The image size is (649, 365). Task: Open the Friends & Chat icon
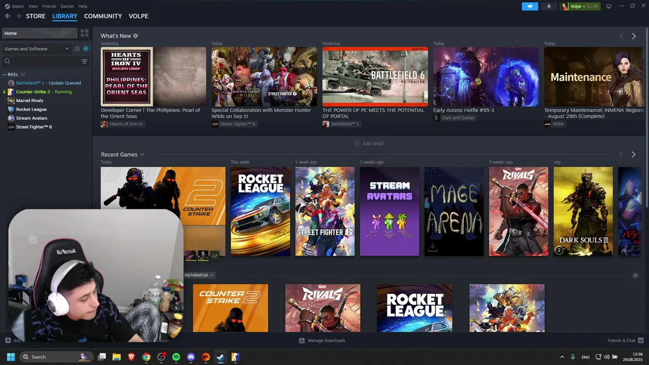[x=641, y=340]
